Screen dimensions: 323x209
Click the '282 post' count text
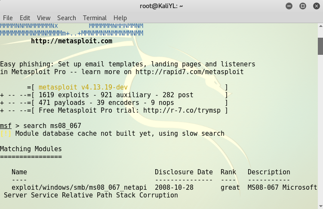coord(178,95)
